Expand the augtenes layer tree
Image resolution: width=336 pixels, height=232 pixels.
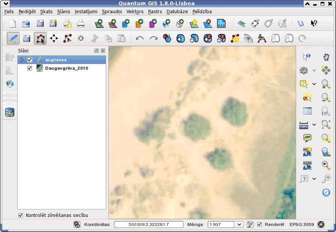22,60
